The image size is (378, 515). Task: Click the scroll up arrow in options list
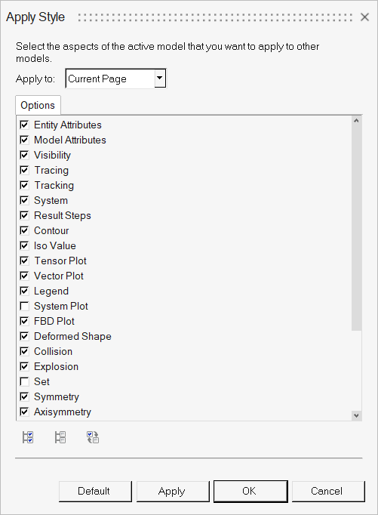tap(356, 121)
